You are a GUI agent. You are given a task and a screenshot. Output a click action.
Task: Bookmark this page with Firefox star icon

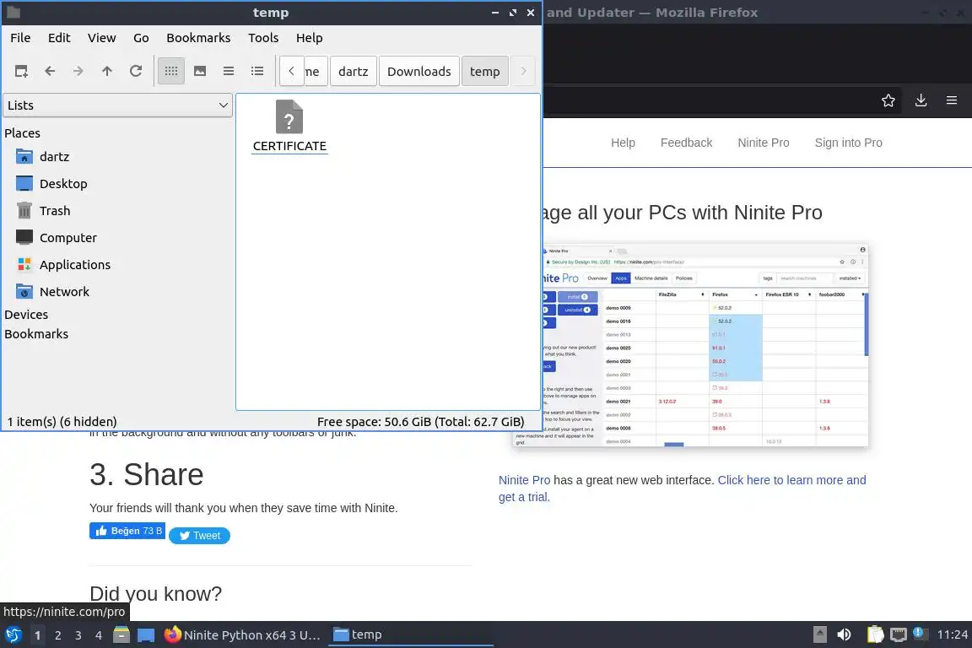coord(888,100)
